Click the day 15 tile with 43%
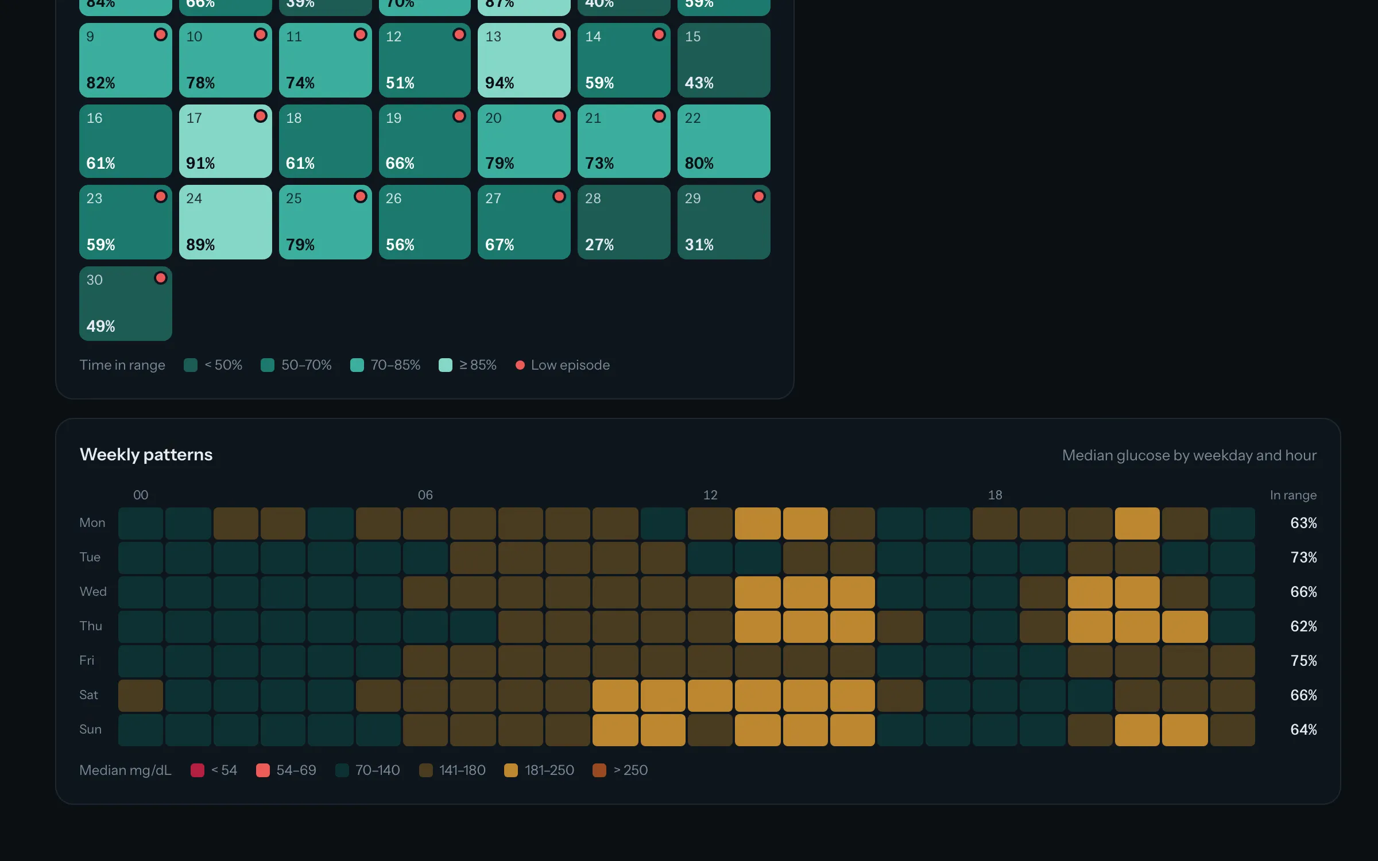Screen dimensions: 1378x861 tap(723, 60)
